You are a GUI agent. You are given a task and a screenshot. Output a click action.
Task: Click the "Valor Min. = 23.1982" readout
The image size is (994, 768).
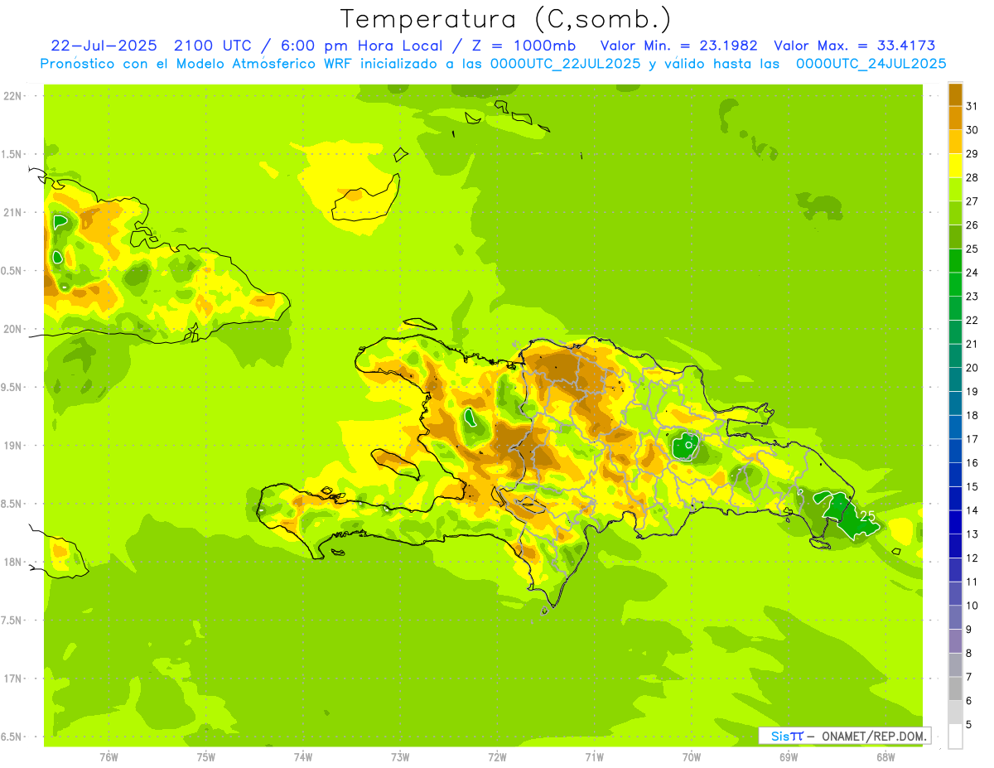pyautogui.click(x=678, y=46)
